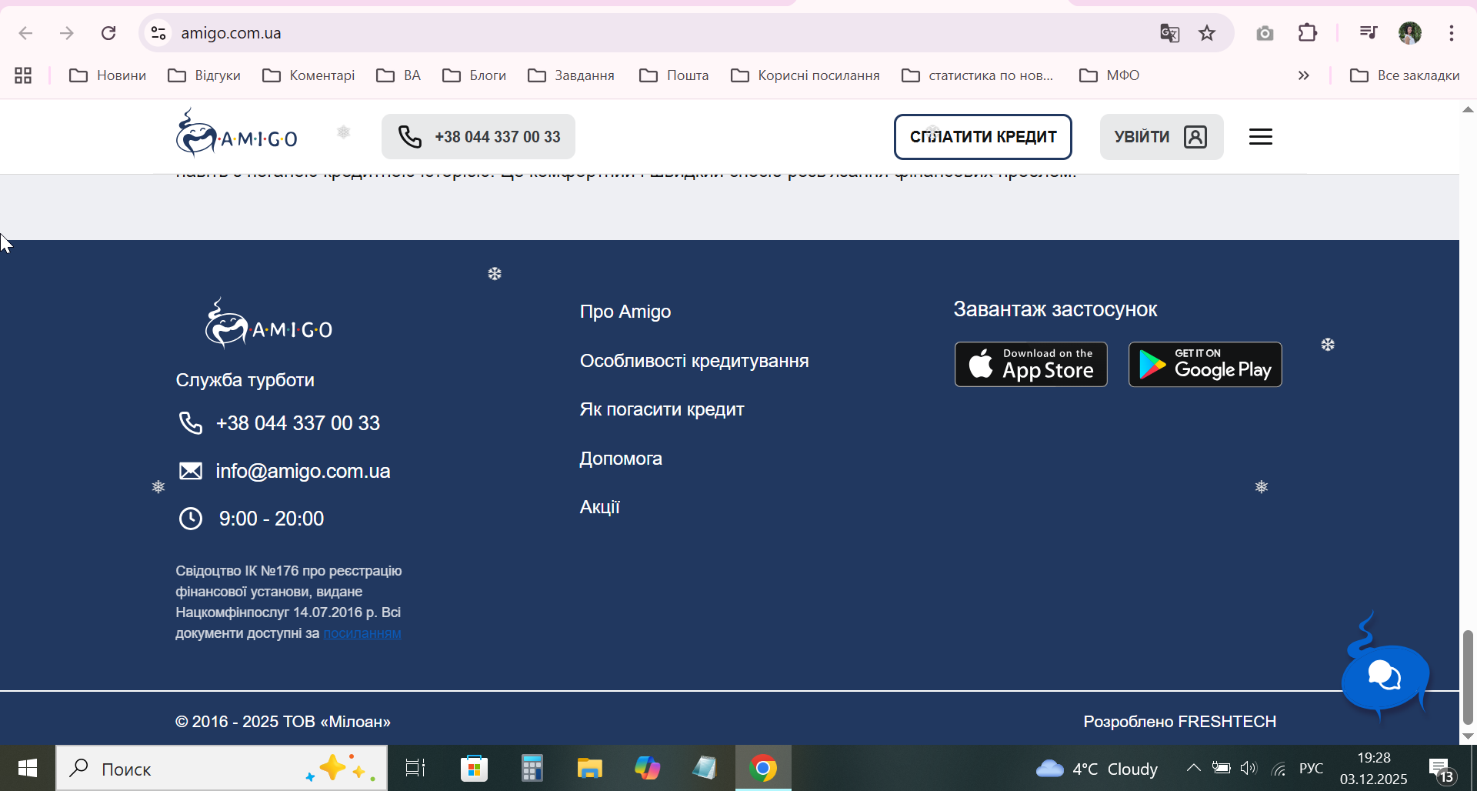Open the Корисні посилання bookmarks folder
This screenshot has height=791, width=1477.
(x=805, y=75)
